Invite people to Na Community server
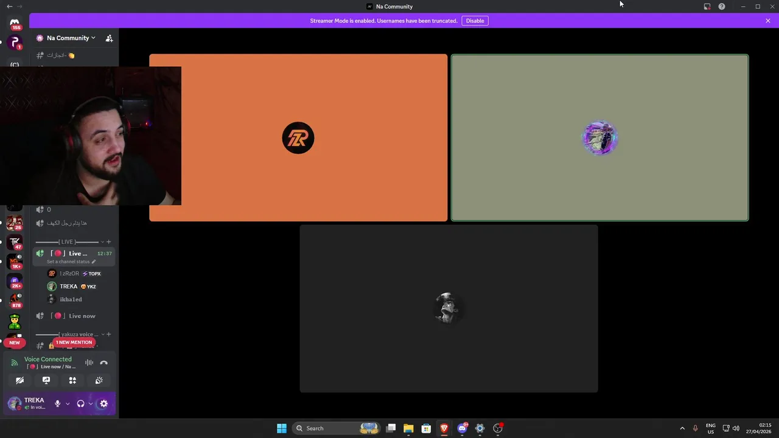 (x=109, y=38)
